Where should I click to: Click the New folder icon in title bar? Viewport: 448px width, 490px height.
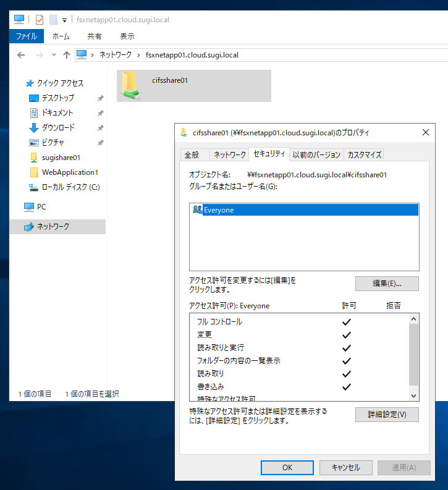click(x=53, y=20)
